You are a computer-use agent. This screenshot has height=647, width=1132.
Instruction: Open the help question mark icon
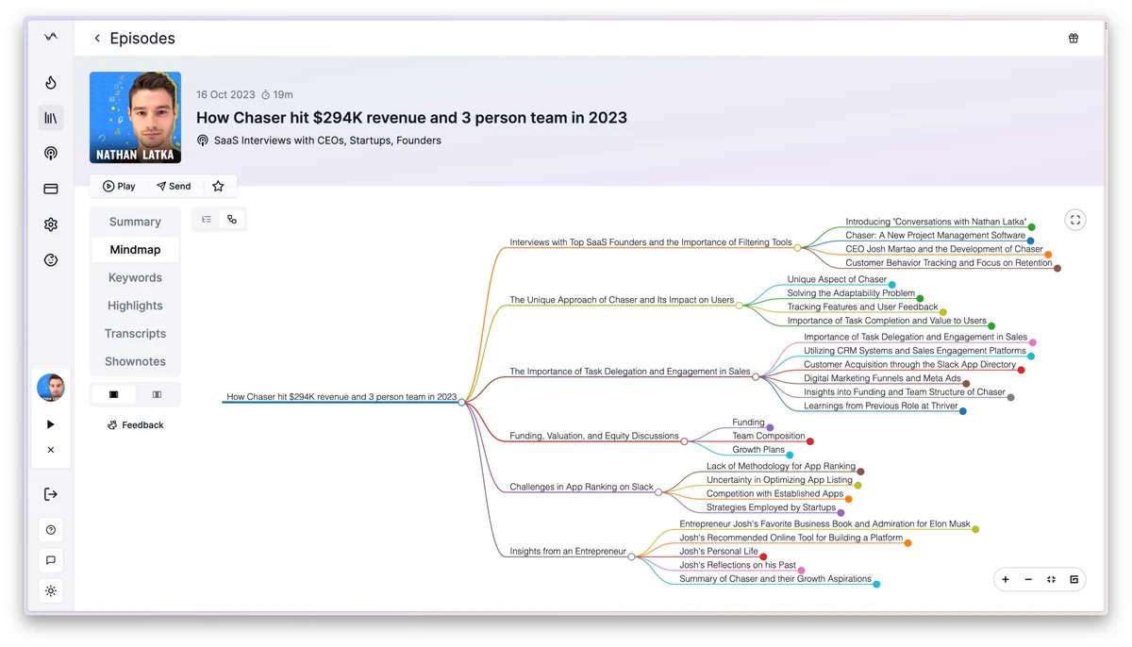51,530
